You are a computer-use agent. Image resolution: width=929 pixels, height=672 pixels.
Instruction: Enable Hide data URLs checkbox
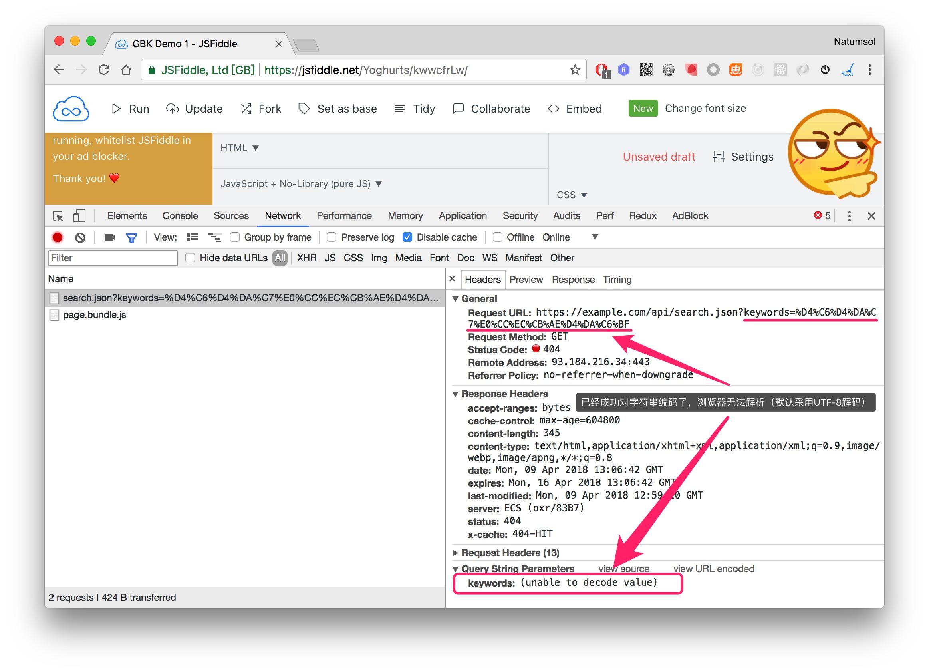click(190, 258)
